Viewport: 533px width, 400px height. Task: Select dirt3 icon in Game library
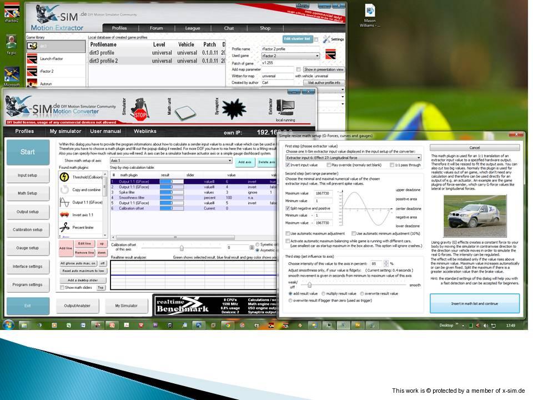(32, 46)
